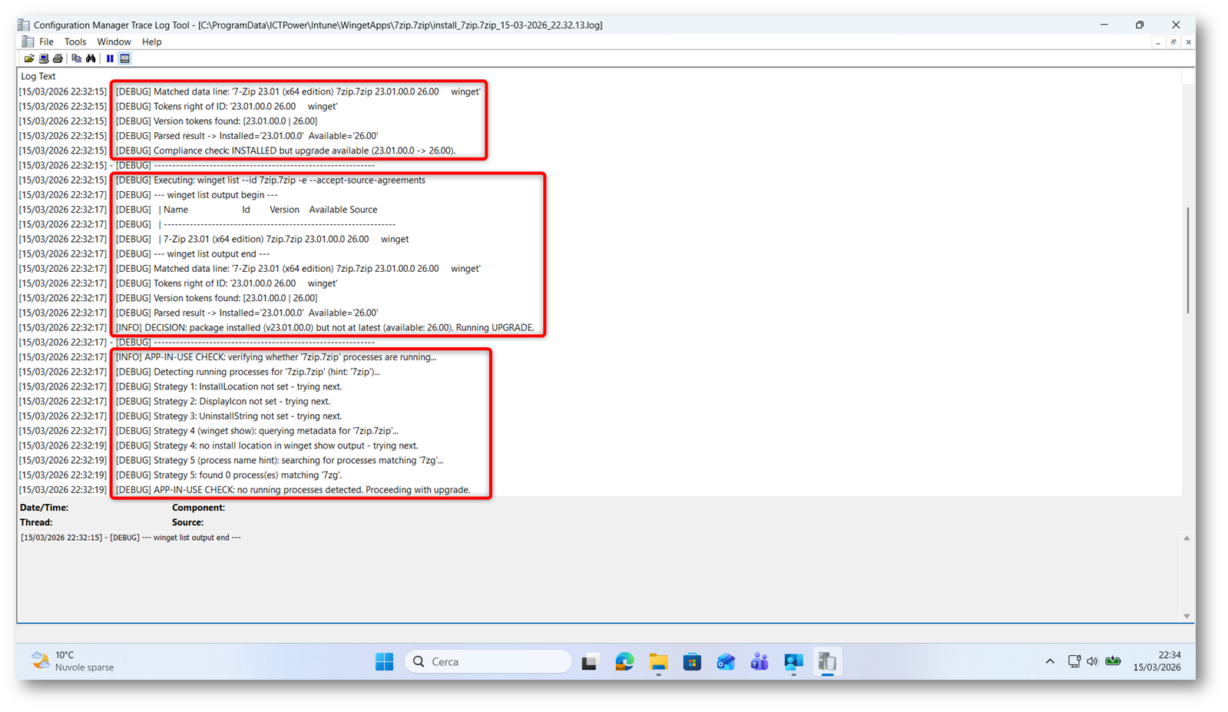Select the 22:32:17 'winget list output end' list row
Image resolution: width=1228 pixels, height=712 pixels.
tap(599, 253)
